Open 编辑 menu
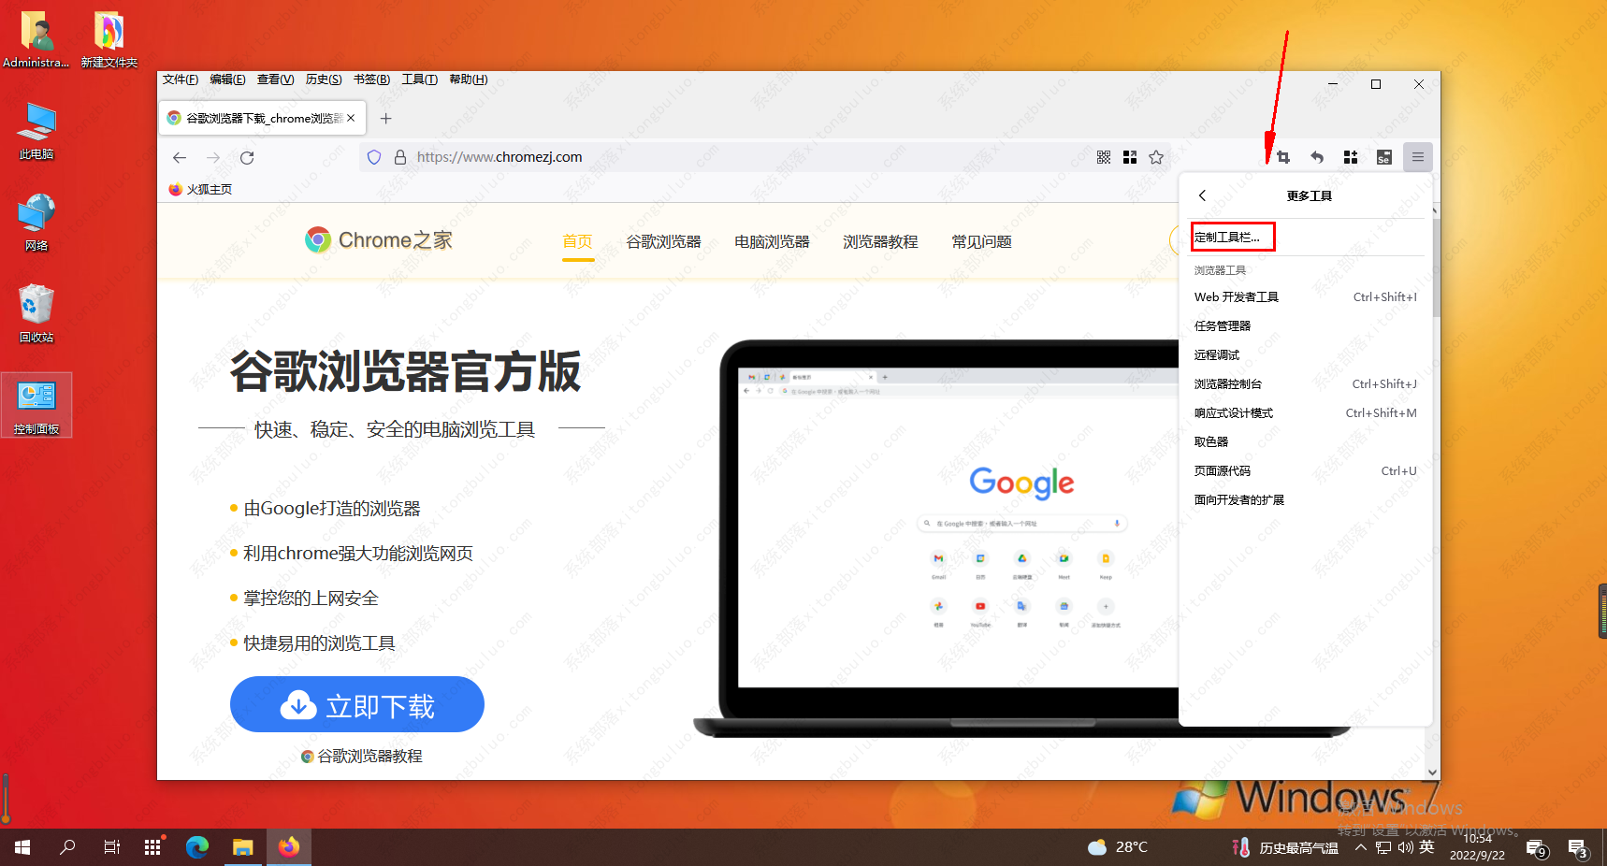This screenshot has width=1607, height=866. click(x=227, y=79)
